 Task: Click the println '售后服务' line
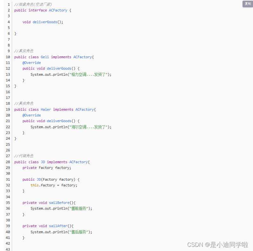61,232
